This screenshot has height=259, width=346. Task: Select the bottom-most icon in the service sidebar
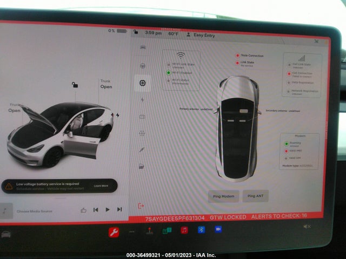pos(142,166)
